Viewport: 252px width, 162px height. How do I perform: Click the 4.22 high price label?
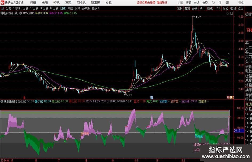(198, 17)
